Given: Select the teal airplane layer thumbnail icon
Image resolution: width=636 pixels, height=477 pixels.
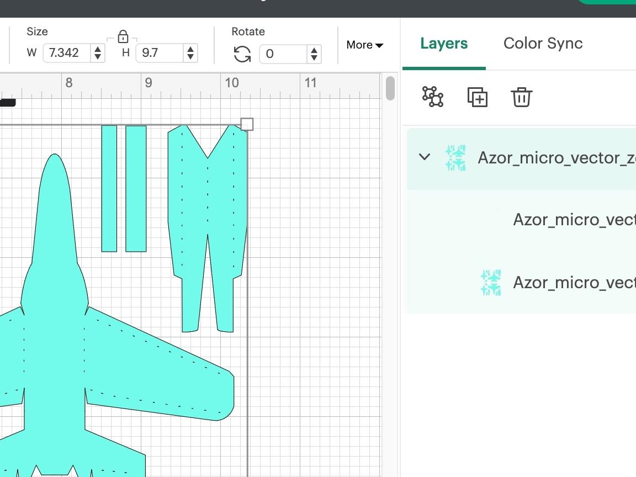Looking at the screenshot, I should click(491, 282).
